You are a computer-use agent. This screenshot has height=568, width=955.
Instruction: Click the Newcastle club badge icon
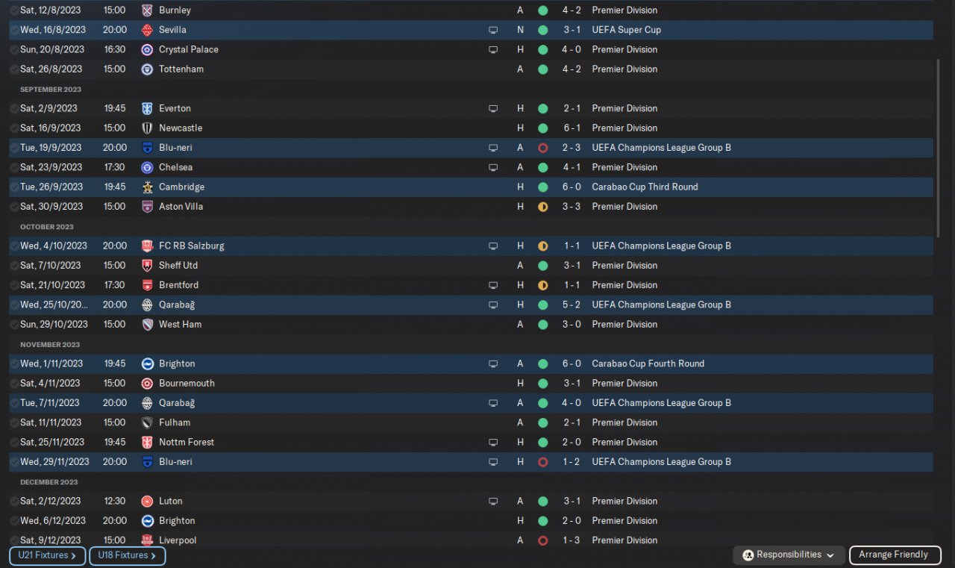147,128
